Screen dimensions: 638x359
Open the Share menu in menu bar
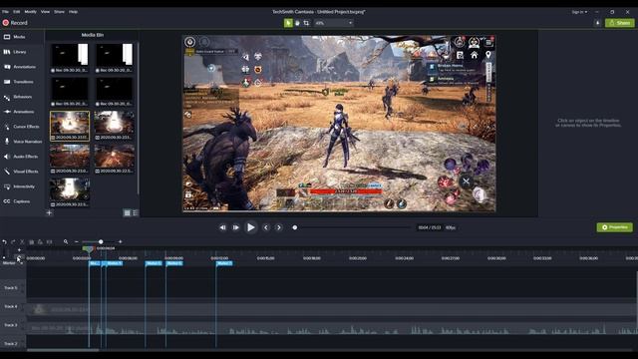click(59, 12)
